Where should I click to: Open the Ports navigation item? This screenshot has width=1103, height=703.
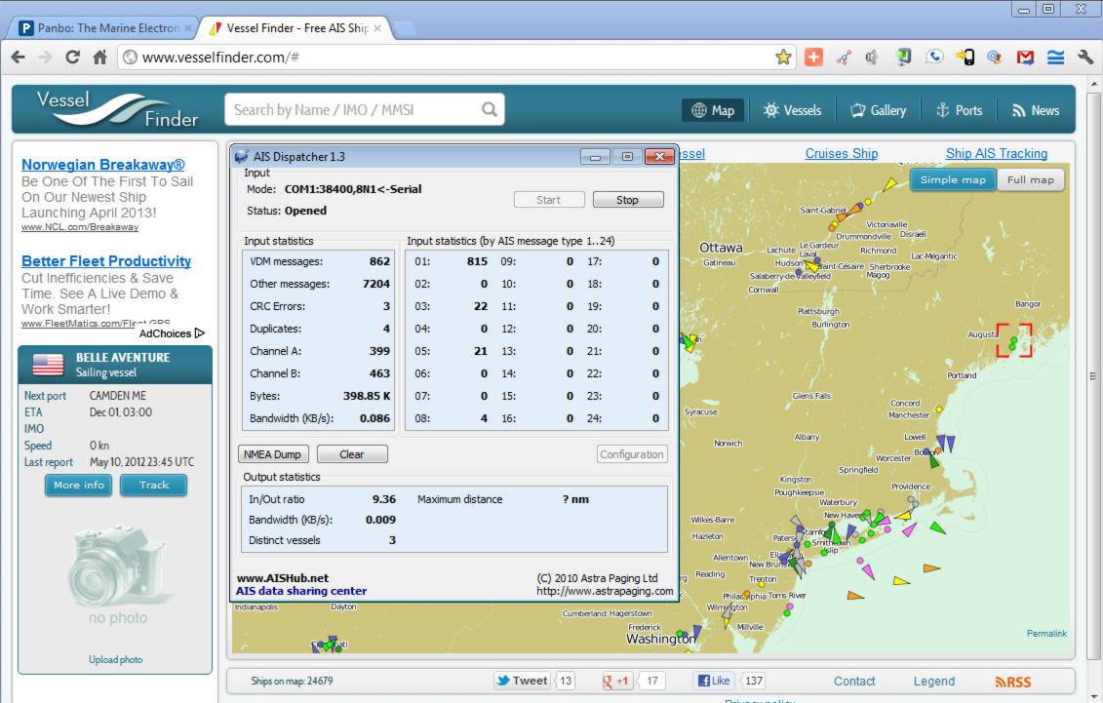[959, 110]
